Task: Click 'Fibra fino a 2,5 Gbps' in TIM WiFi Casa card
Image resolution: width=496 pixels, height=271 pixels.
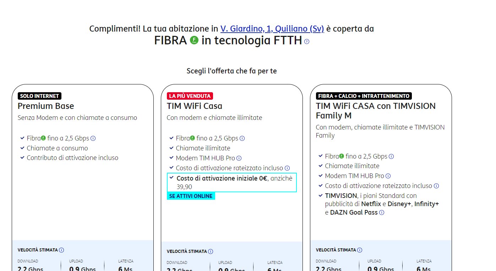Action: click(207, 138)
